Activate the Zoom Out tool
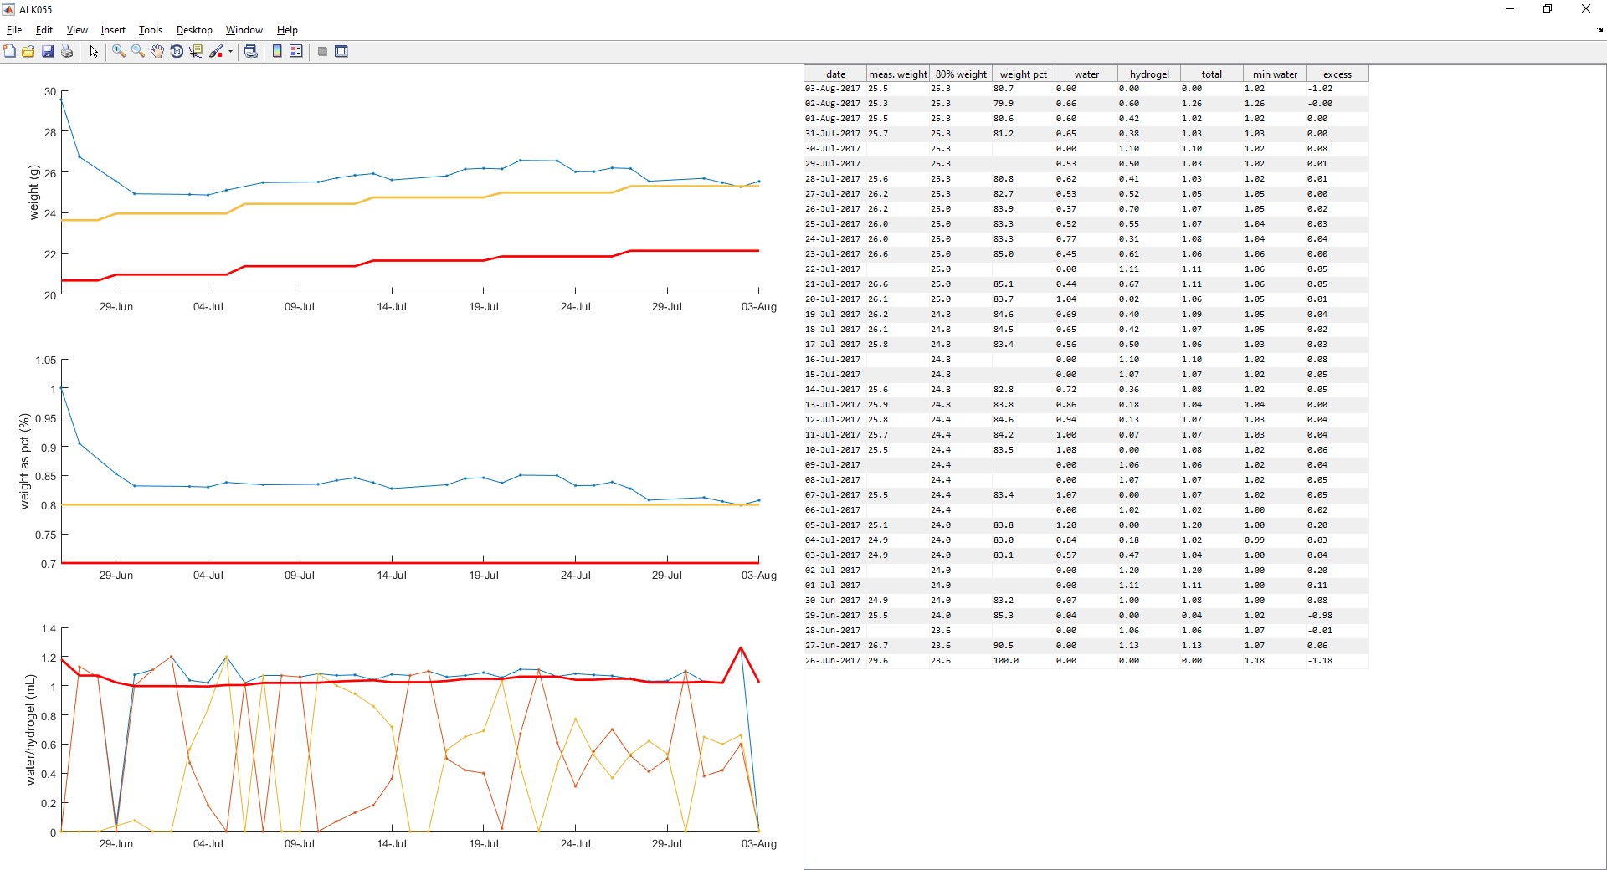This screenshot has height=870, width=1607. pos(137,51)
